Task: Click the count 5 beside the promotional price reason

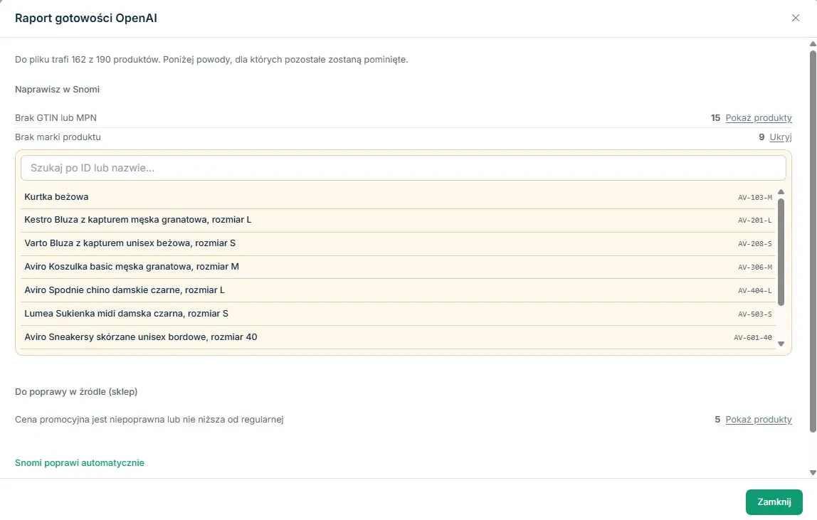Action: tap(717, 420)
